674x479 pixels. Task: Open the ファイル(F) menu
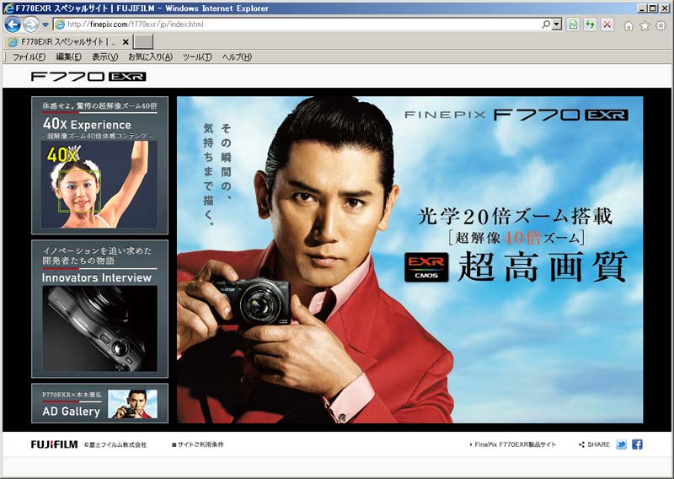(x=29, y=57)
